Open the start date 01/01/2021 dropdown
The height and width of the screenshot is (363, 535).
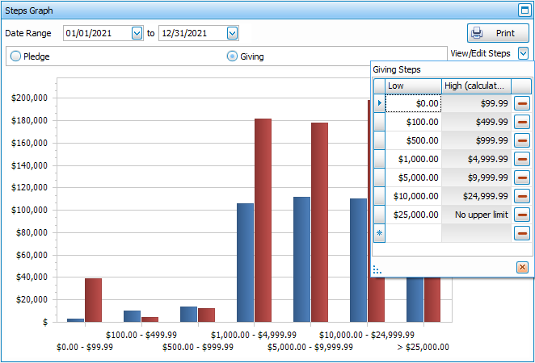[x=137, y=33]
